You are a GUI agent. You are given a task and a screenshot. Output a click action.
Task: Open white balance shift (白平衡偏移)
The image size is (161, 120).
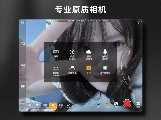(105, 70)
